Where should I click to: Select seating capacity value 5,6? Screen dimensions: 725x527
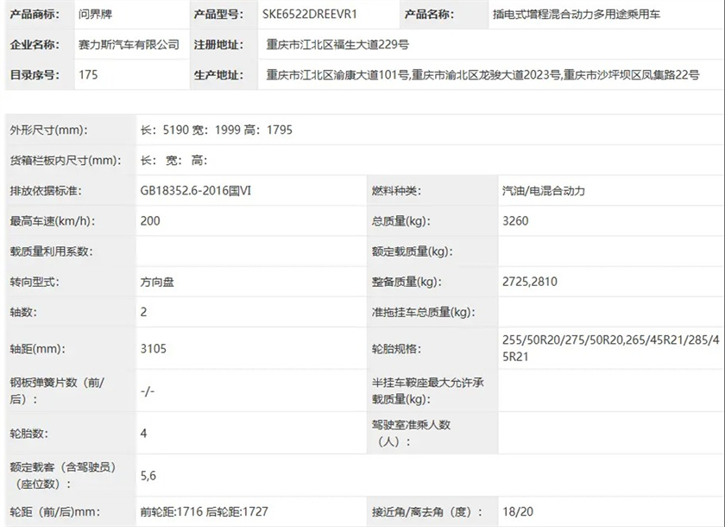[x=148, y=475]
